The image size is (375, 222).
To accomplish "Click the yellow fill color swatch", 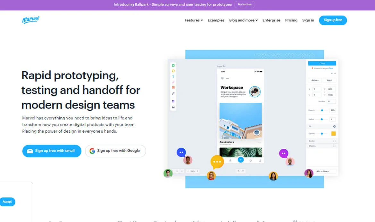I will [333, 133].
